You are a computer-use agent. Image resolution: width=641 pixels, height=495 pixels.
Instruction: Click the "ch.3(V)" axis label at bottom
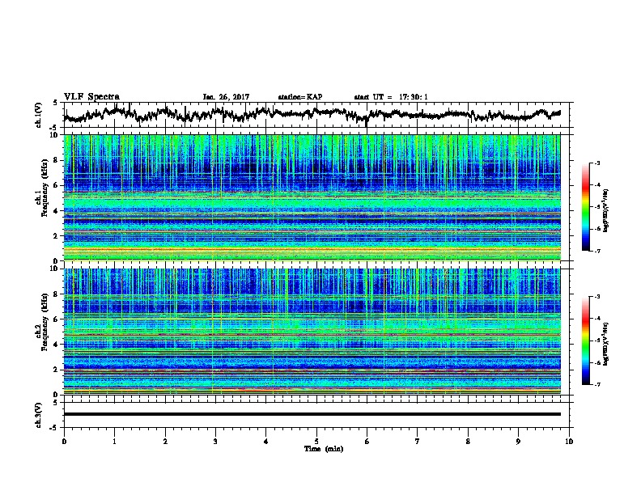coord(39,415)
